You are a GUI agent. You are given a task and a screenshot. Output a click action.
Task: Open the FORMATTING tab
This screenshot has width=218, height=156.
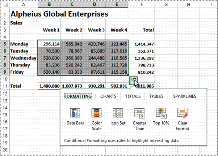(x=78, y=96)
